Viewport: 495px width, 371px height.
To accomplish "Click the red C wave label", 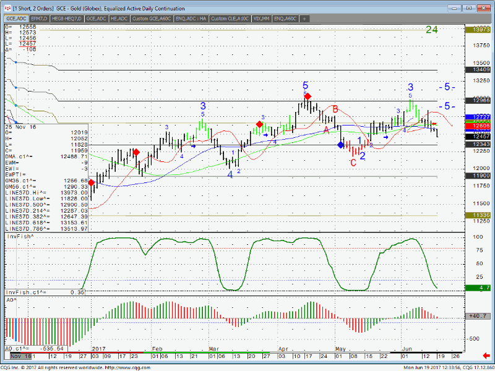I will [353, 163].
